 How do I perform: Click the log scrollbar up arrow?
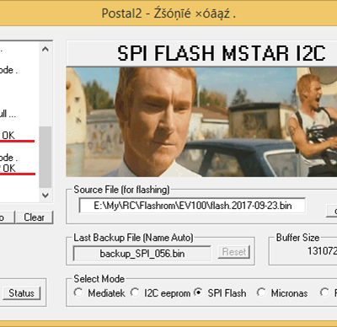click(x=45, y=49)
